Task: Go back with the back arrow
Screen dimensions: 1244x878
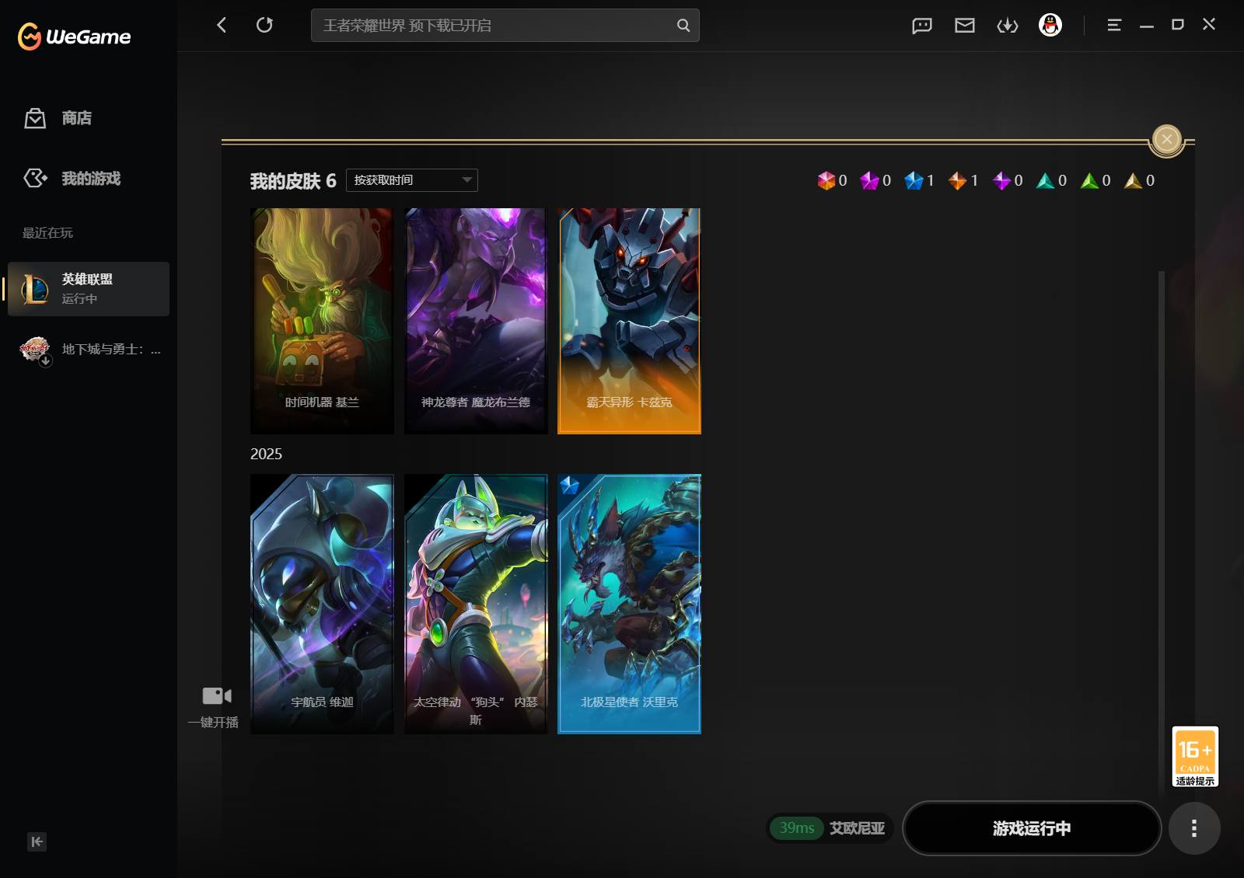Action: (x=222, y=25)
